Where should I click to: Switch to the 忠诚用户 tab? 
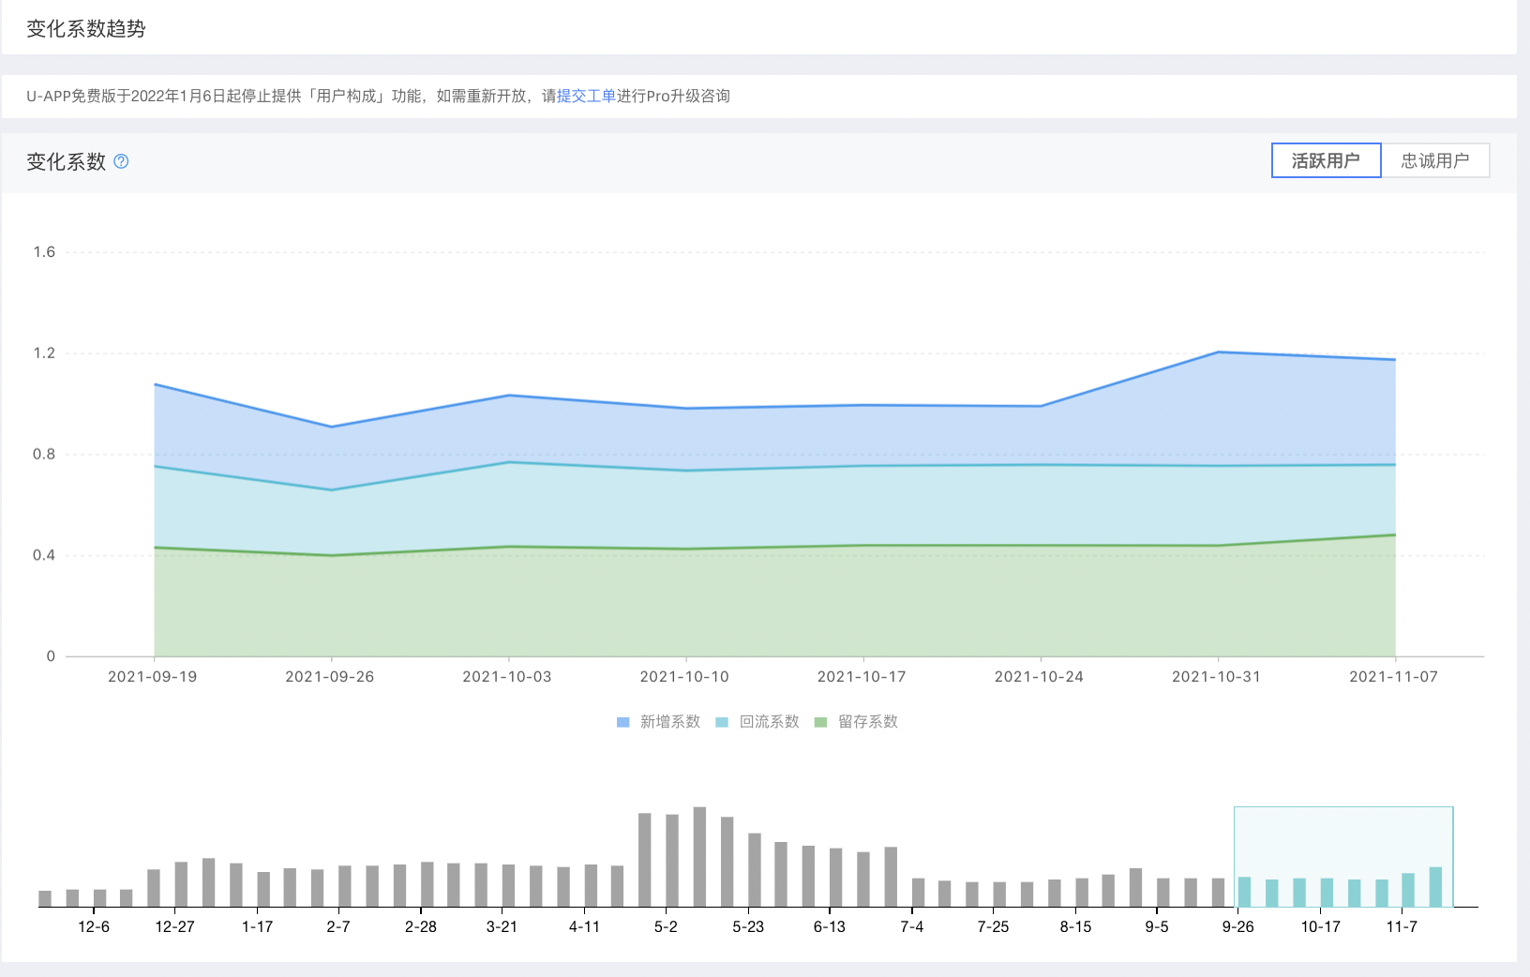pyautogui.click(x=1435, y=160)
